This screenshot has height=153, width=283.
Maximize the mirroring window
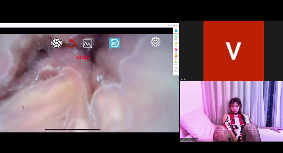(174, 25)
